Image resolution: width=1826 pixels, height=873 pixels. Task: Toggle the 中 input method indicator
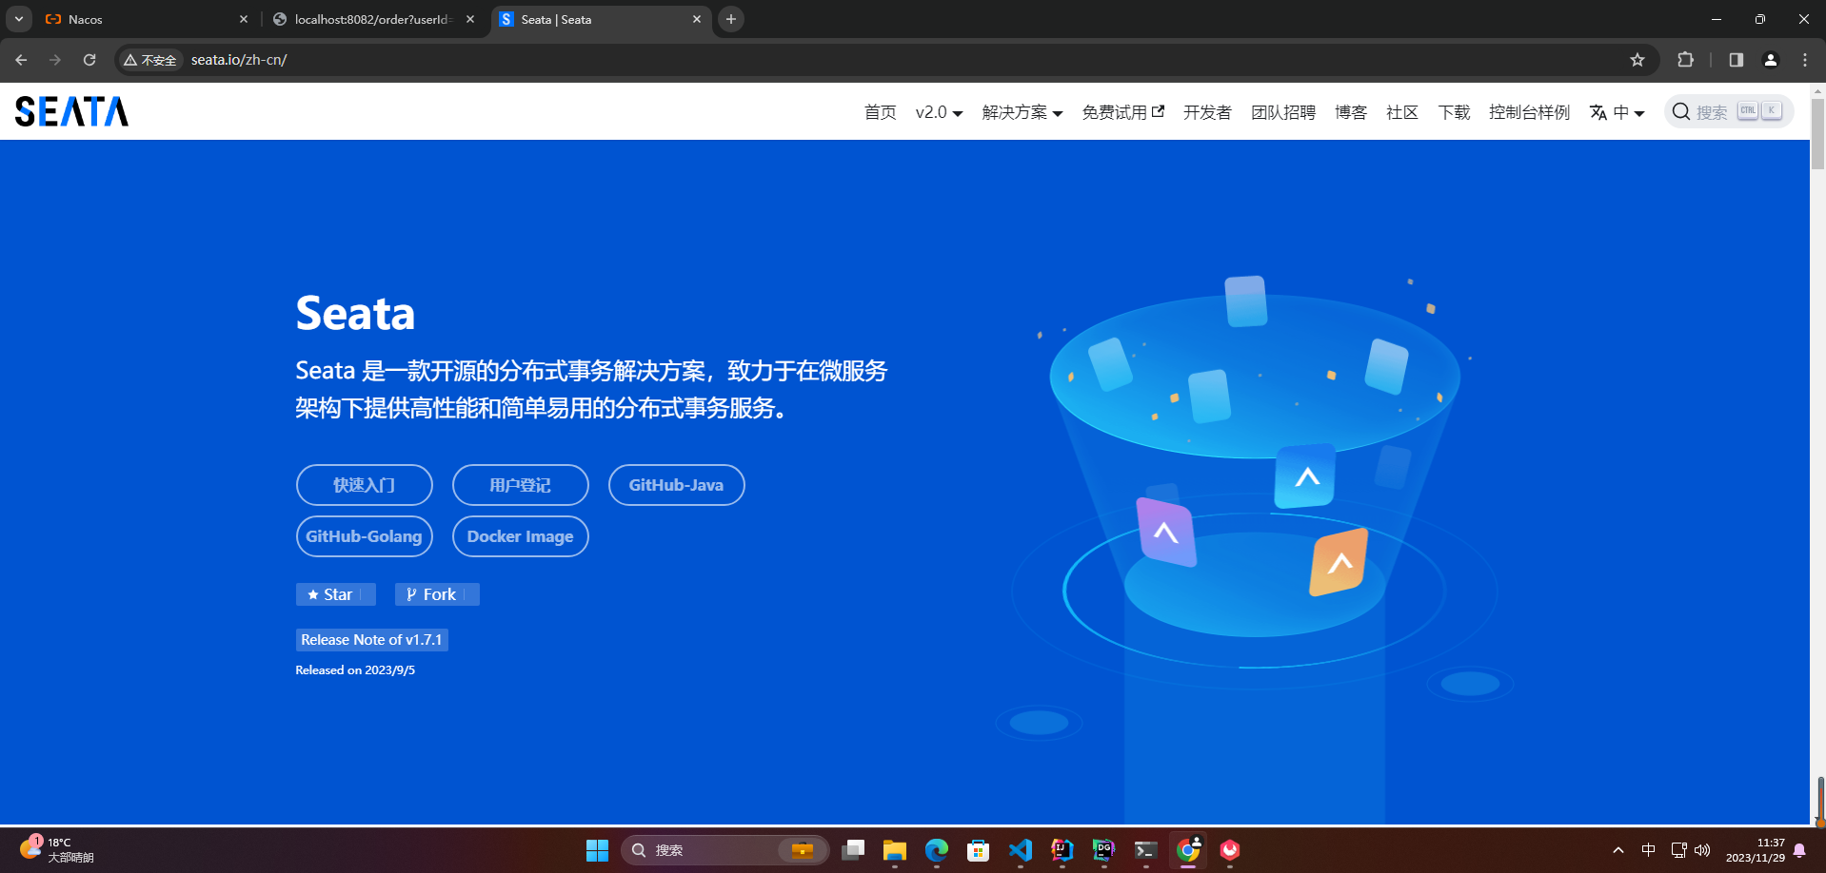(1649, 850)
